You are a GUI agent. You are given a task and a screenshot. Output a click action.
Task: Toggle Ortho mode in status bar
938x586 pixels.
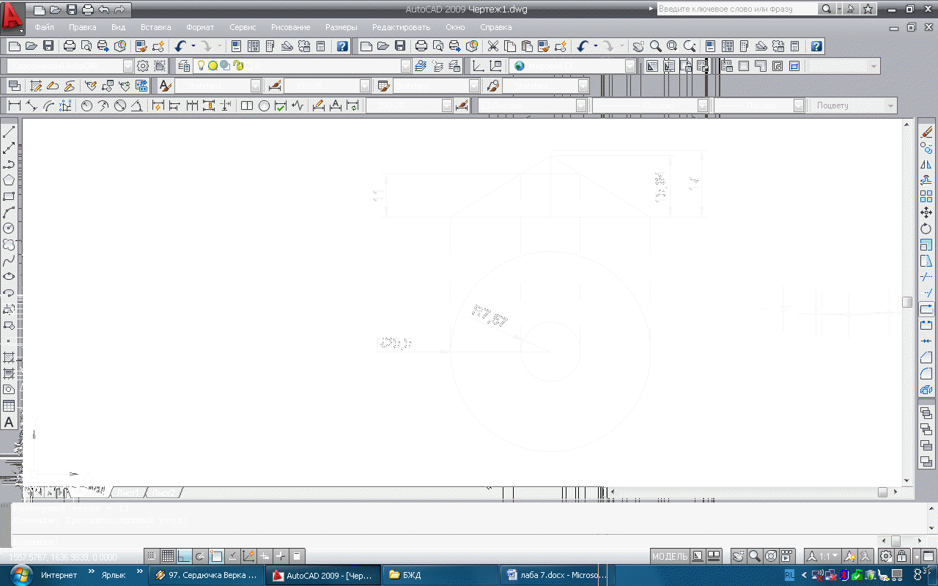click(x=183, y=556)
